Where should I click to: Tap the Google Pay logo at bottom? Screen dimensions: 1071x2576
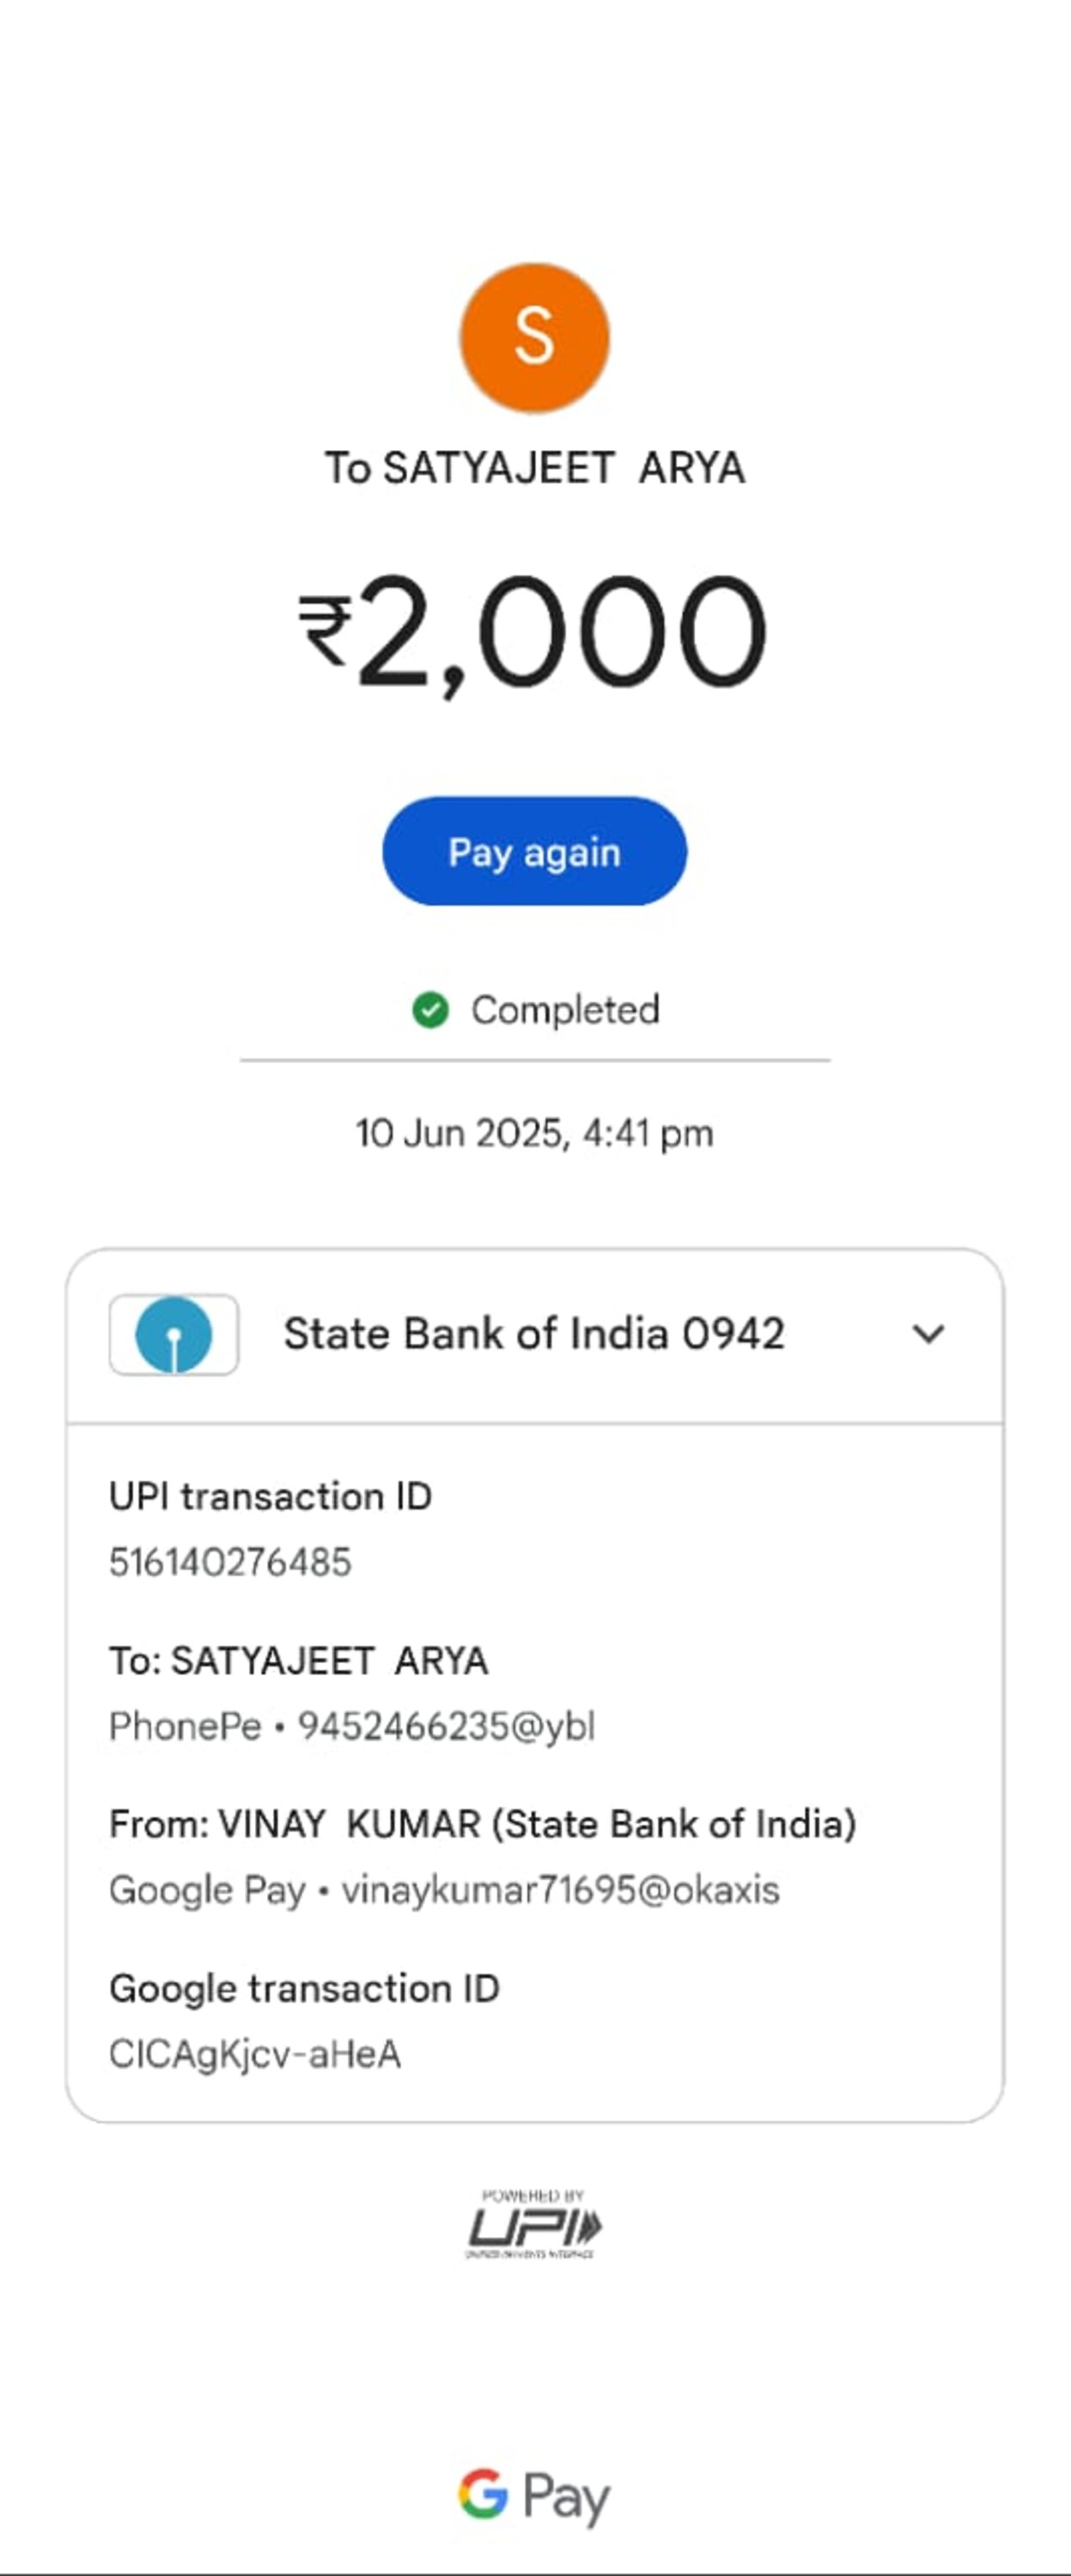(534, 2496)
